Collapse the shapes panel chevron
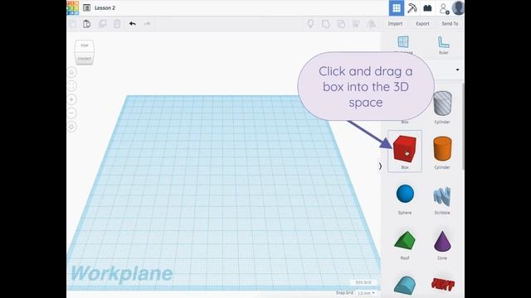Viewport: 531px width, 298px height. 380,166
